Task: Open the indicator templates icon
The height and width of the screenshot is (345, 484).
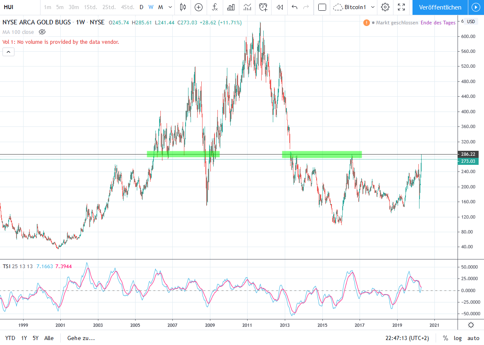Action: tap(247, 7)
